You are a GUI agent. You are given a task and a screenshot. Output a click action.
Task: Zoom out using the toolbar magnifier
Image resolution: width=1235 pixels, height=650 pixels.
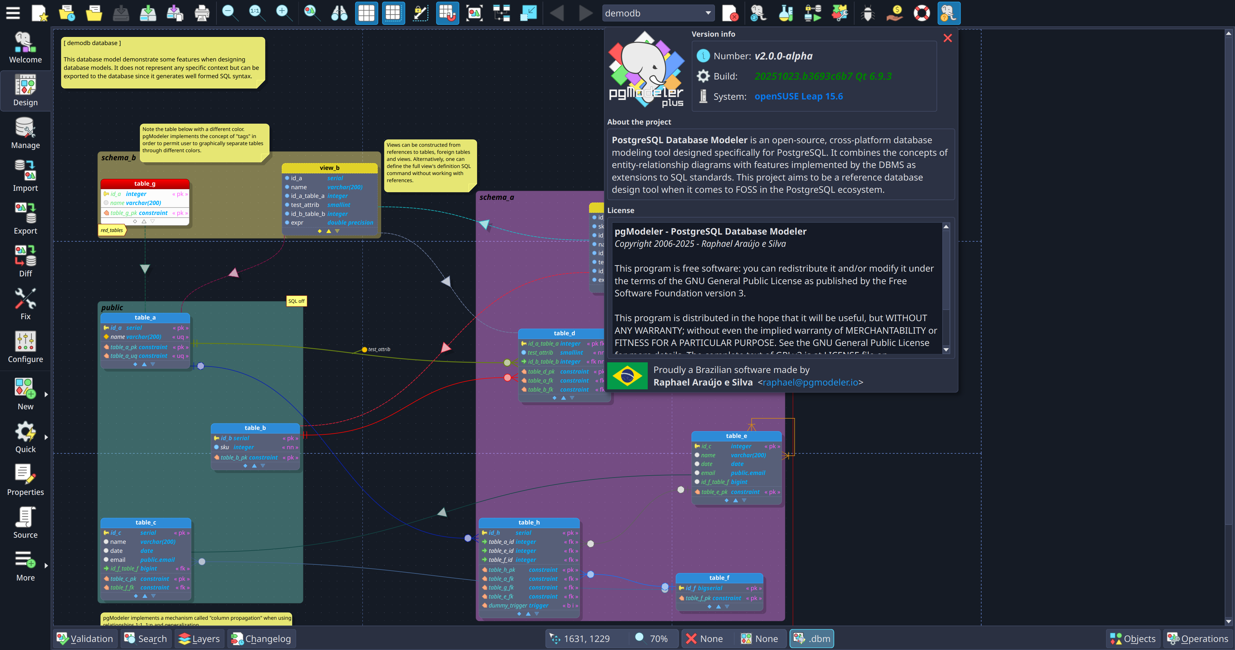coord(229,13)
